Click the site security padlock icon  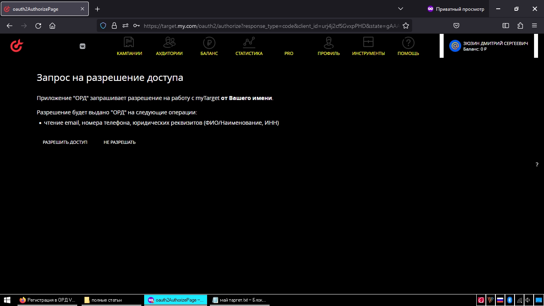pyautogui.click(x=114, y=25)
